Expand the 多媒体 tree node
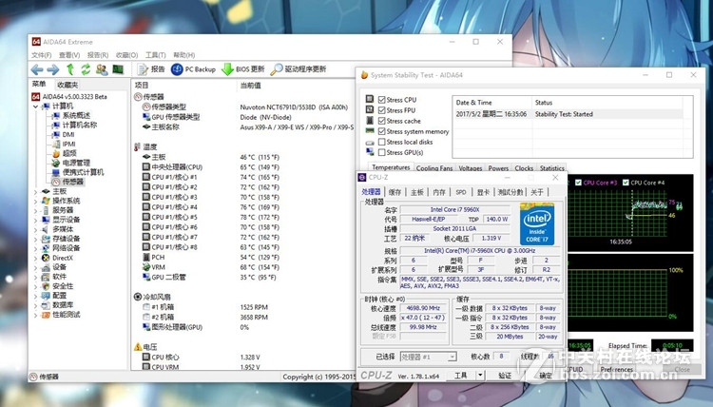Image resolution: width=713 pixels, height=407 pixels. coord(36,229)
